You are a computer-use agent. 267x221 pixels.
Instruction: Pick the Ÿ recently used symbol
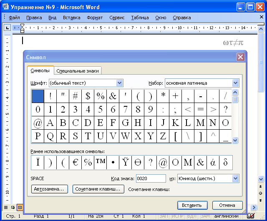(x=125, y=163)
